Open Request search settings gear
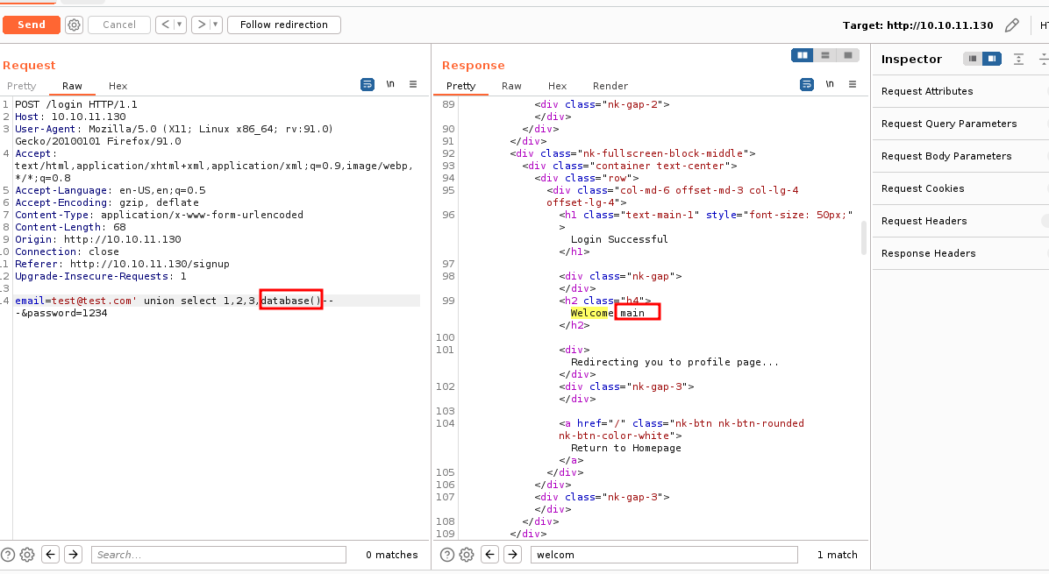1049x574 pixels. pyautogui.click(x=27, y=555)
